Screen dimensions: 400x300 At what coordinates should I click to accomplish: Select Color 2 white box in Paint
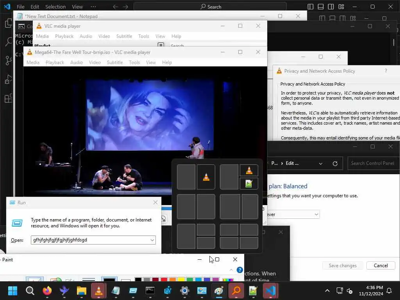coord(126,280)
